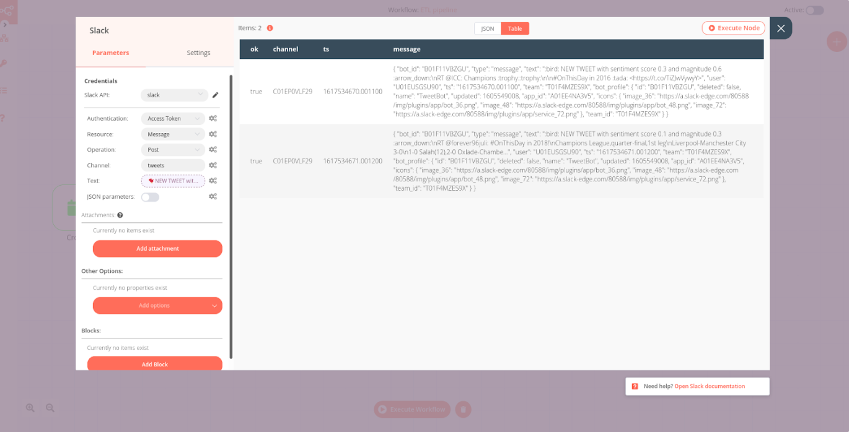This screenshot has height=432, width=849.
Task: Open gear settings for Channel parameter
Action: (x=213, y=165)
